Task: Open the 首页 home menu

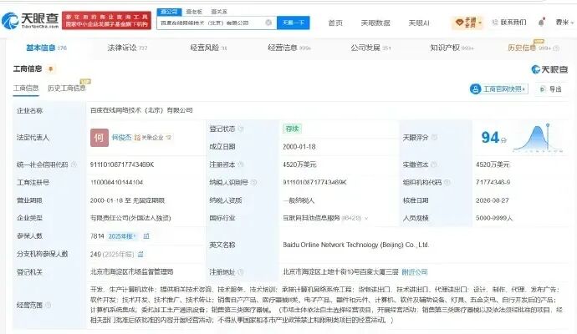Action: tap(335, 23)
